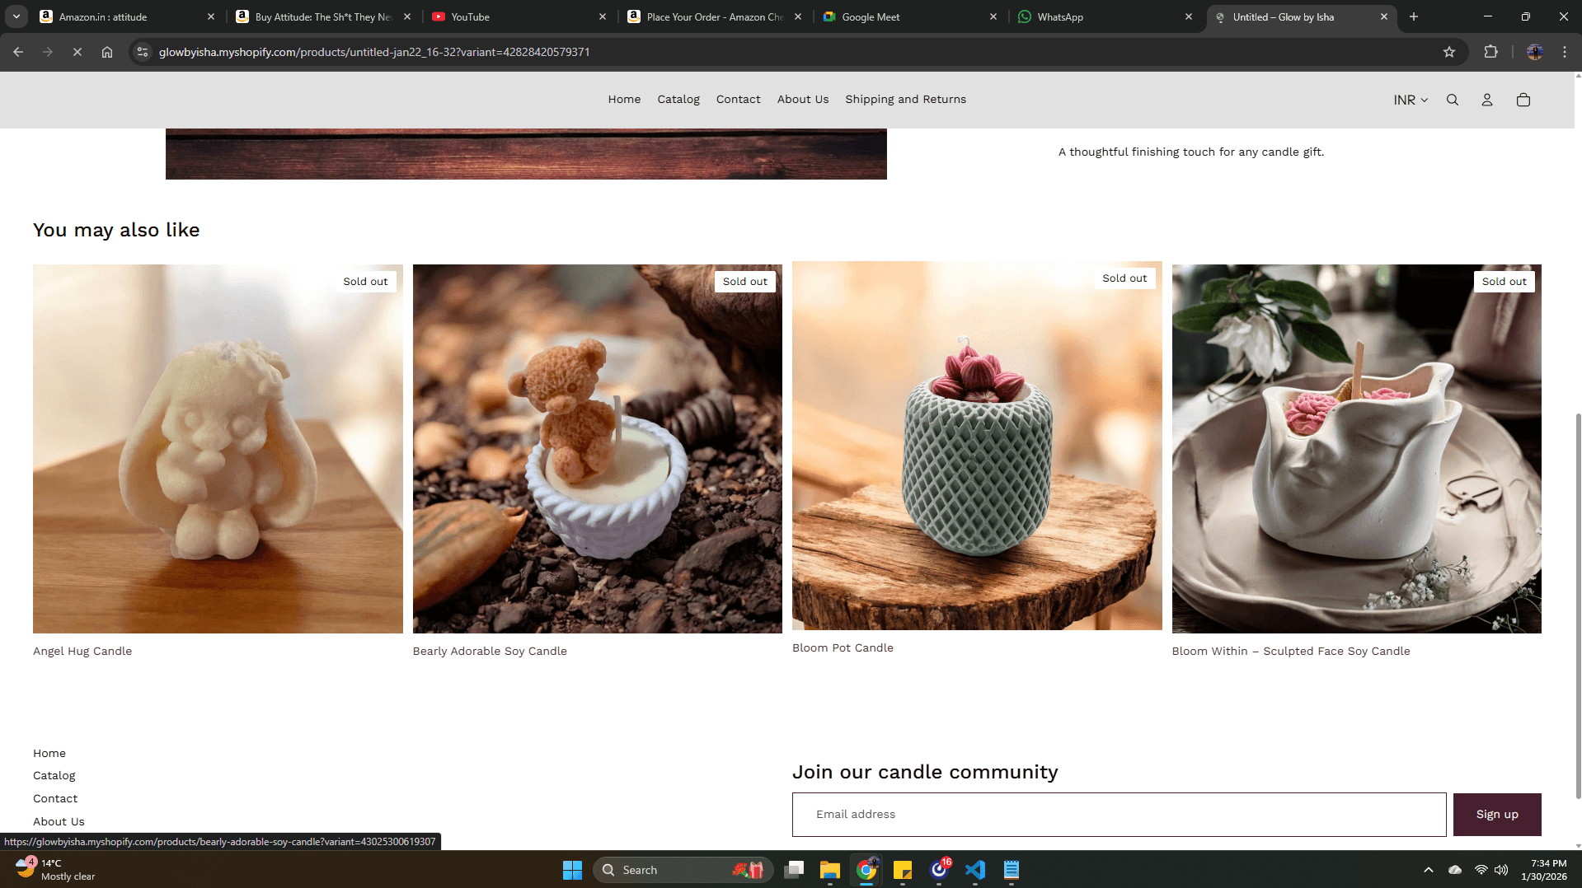Click the Windows taskbar Search box
The height and width of the screenshot is (888, 1582).
tap(683, 870)
